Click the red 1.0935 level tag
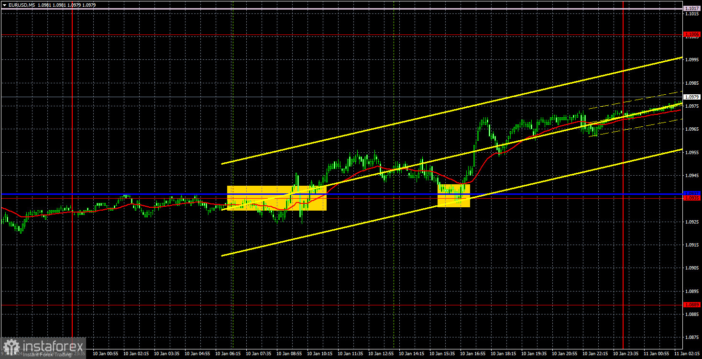 click(x=692, y=198)
